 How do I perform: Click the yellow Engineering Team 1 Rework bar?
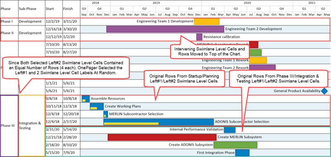coord(258,60)
